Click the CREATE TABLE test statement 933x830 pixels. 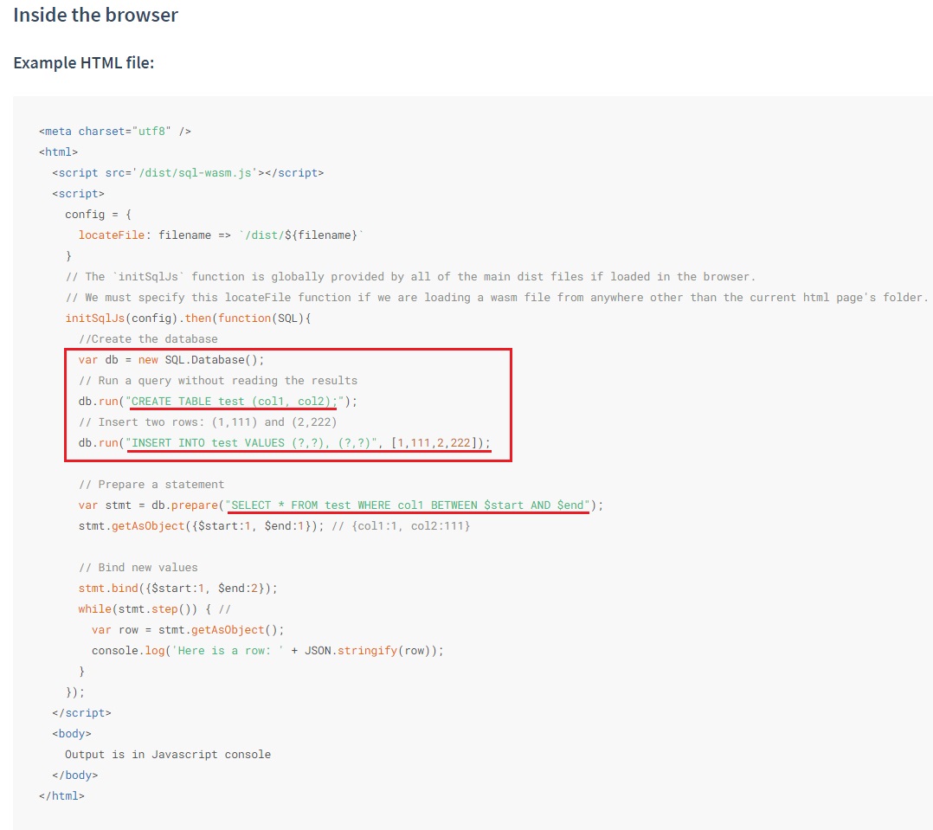pyautogui.click(x=218, y=402)
